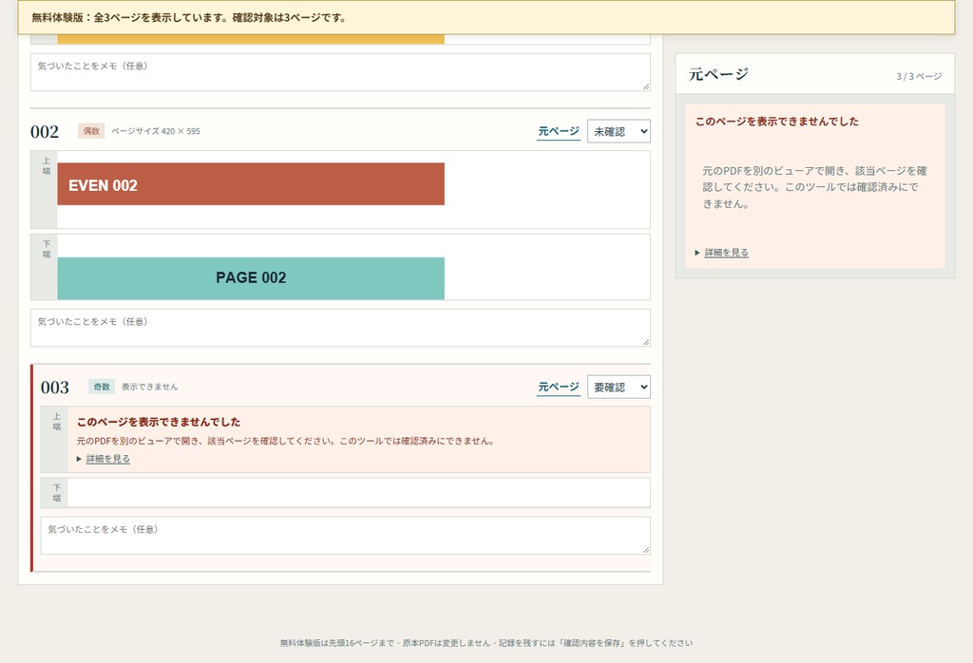The image size is (973, 663).
Task: Click the memo field under page 002
Action: coord(340,328)
